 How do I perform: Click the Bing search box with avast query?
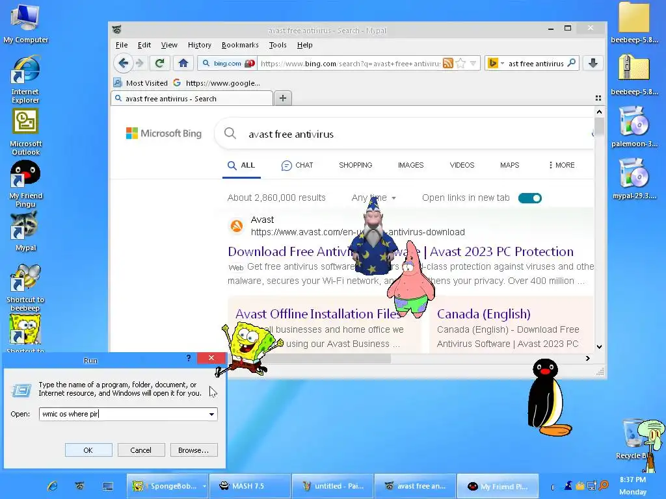coord(403,134)
